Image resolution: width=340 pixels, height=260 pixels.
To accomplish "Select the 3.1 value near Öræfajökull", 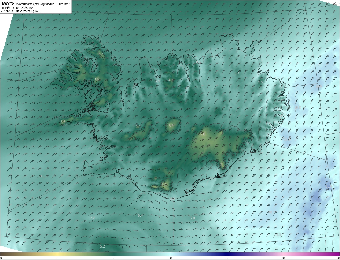I will pyautogui.click(x=223, y=165).
